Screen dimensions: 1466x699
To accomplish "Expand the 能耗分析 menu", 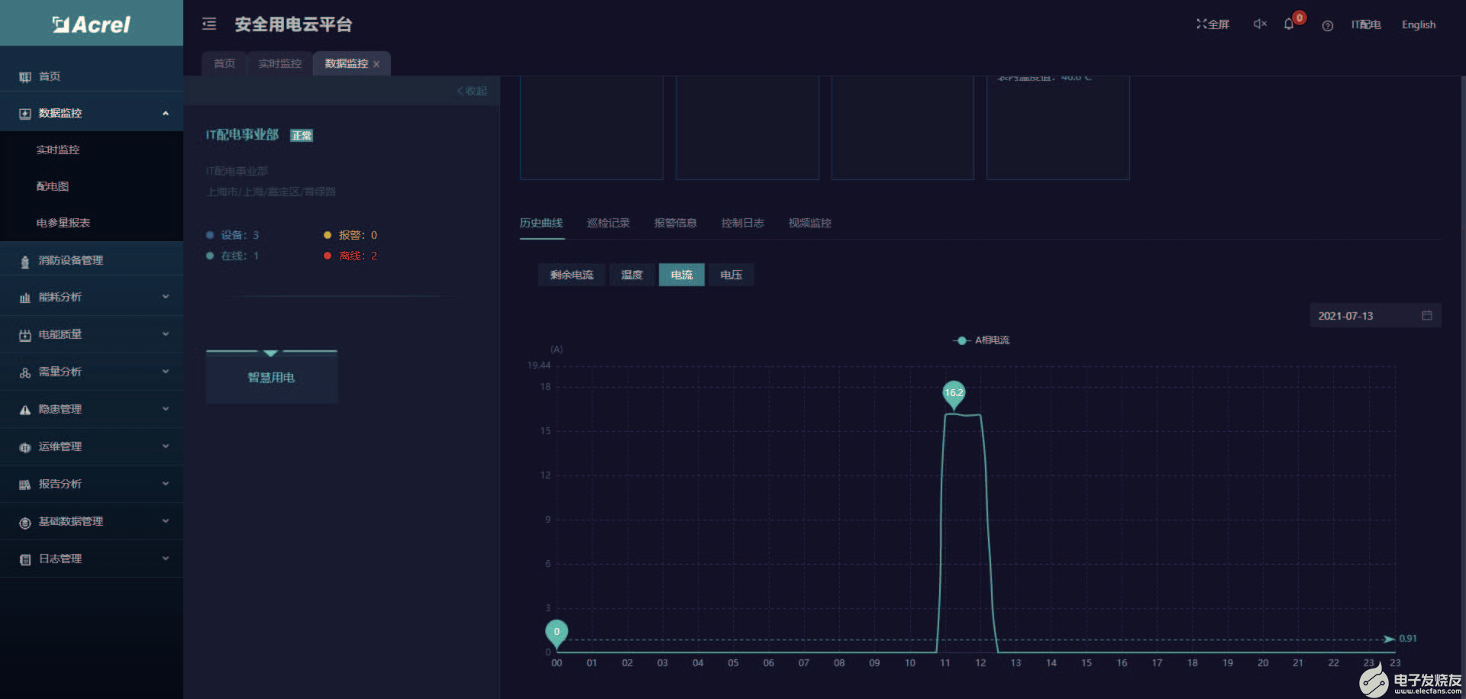I will point(166,297).
